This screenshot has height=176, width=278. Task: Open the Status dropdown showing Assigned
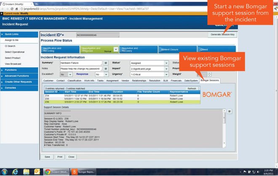(x=166, y=63)
